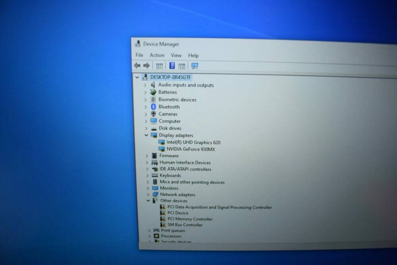Click the Display adapters category icon
This screenshot has width=397, height=265.
pos(154,135)
